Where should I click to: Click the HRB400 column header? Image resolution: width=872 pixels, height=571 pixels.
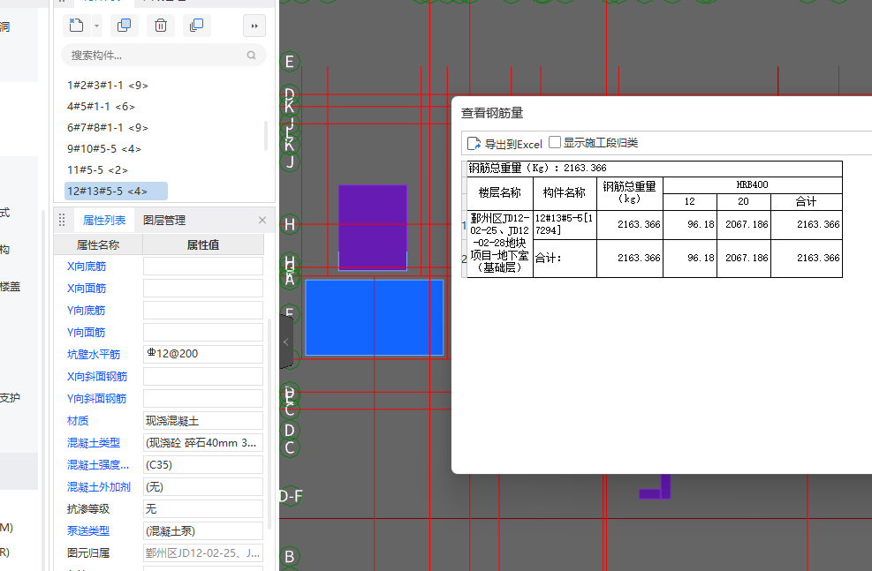(753, 185)
